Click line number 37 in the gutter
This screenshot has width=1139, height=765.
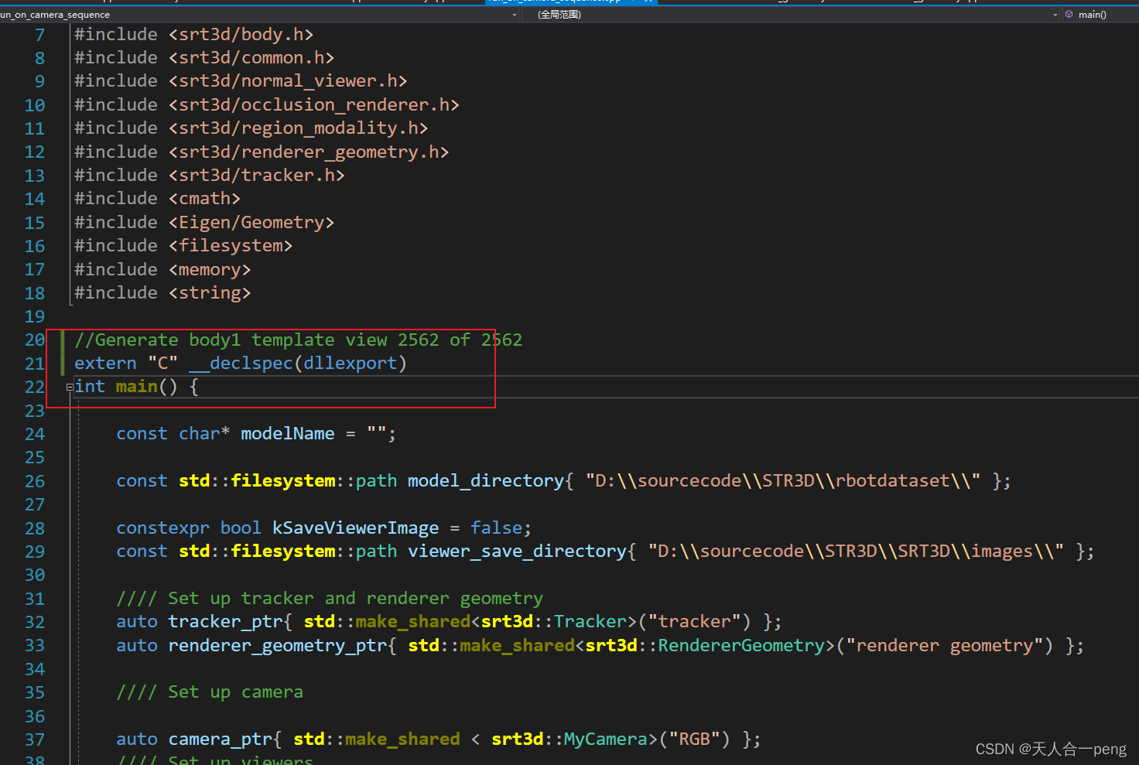(34, 739)
